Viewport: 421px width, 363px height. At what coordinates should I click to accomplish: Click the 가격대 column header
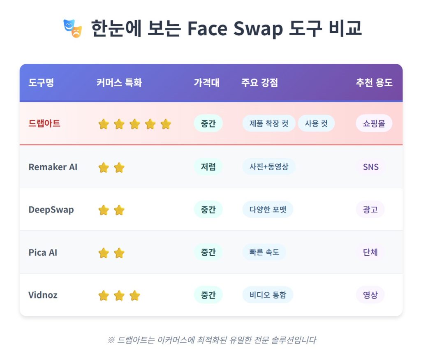pos(206,83)
